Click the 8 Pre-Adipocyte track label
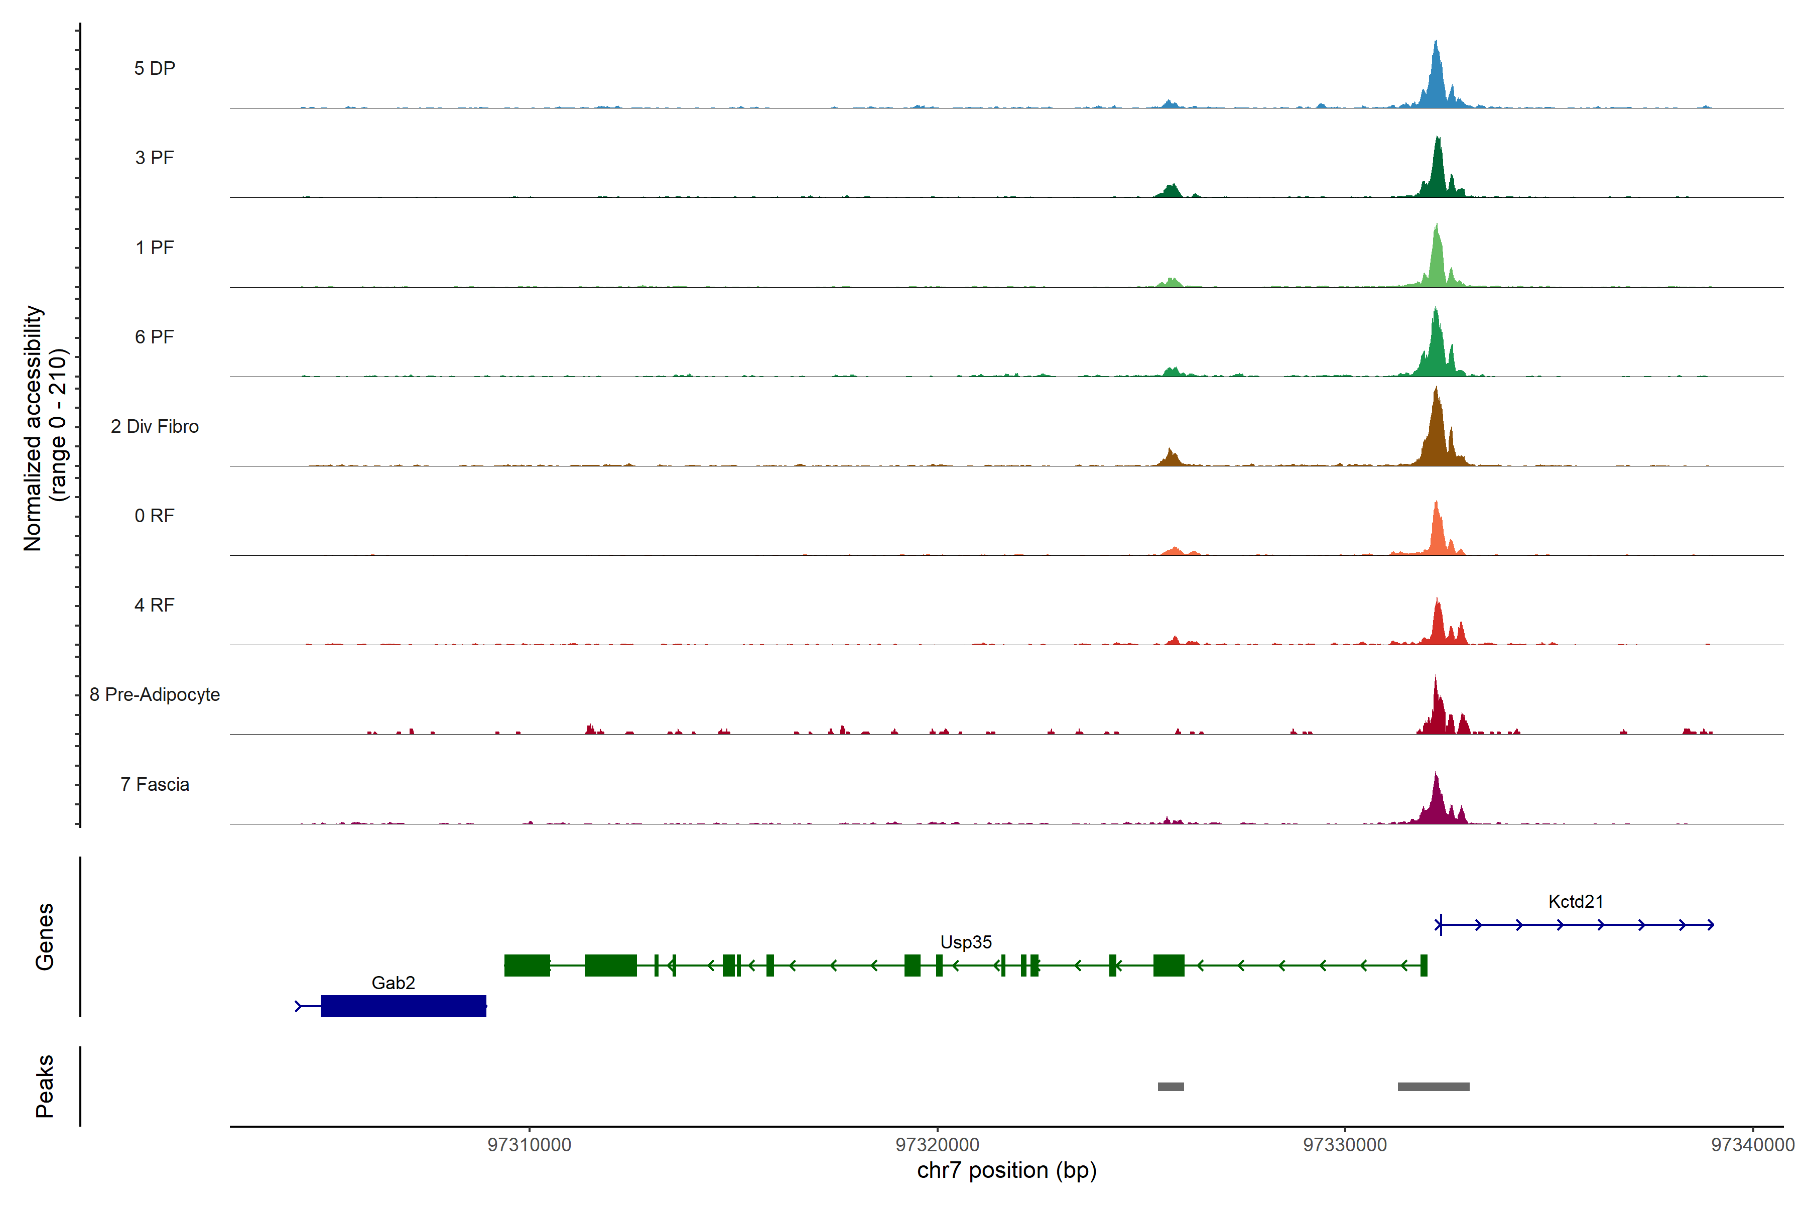Viewport: 1807px width, 1205px height. tap(155, 695)
